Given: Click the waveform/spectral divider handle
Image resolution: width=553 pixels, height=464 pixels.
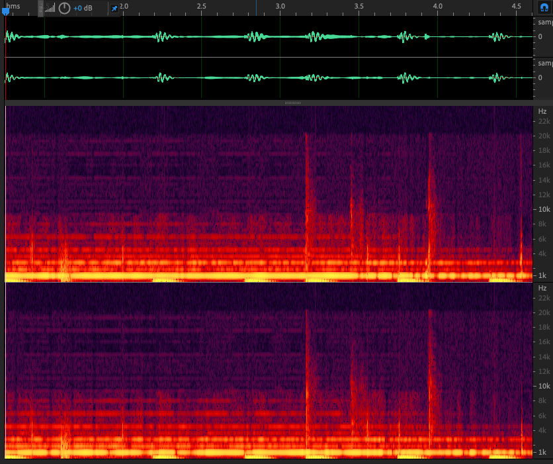Looking at the screenshot, I should click(292, 103).
